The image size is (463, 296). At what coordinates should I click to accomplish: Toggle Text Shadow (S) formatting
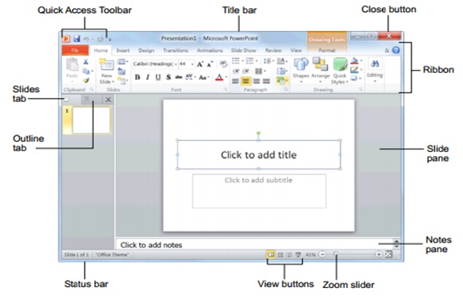(x=168, y=78)
